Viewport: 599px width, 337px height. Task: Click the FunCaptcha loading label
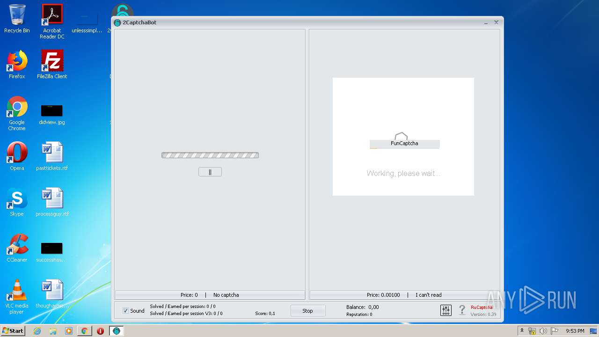(405, 144)
